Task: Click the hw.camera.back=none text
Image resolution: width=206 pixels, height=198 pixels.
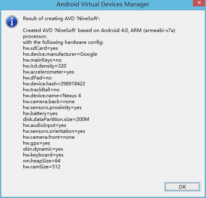Action: click(x=49, y=102)
